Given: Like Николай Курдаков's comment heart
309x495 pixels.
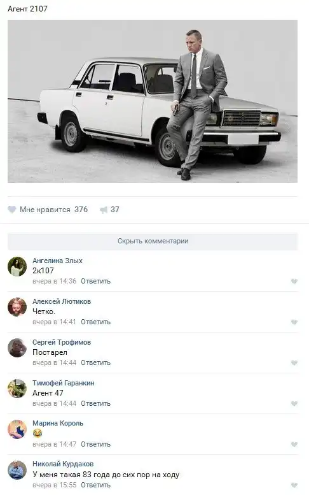Looking at the screenshot, I should tap(294, 485).
